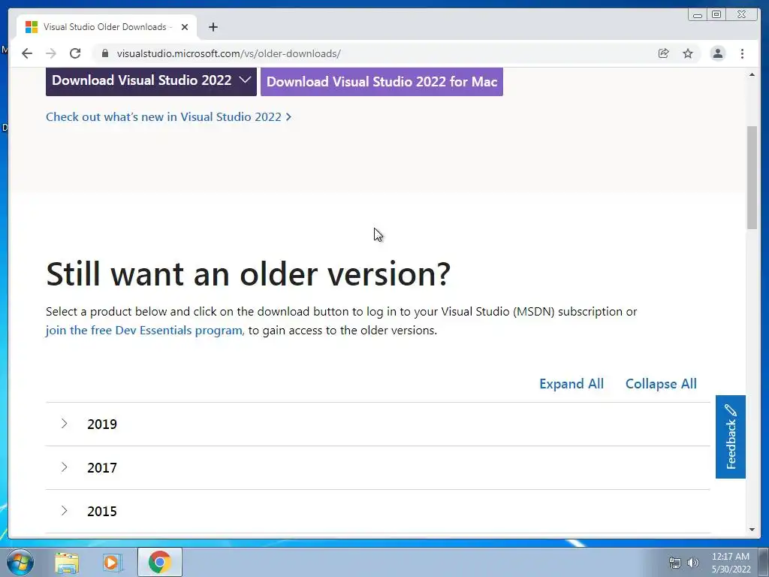Reload the page with the refresh icon
This screenshot has width=769, height=577.
(x=75, y=53)
